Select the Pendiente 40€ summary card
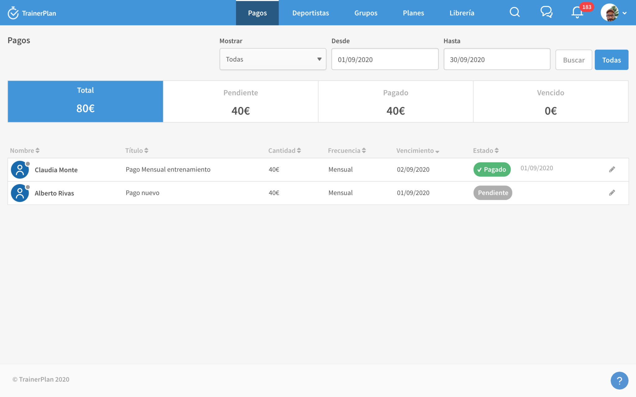This screenshot has width=636, height=397. point(240,101)
